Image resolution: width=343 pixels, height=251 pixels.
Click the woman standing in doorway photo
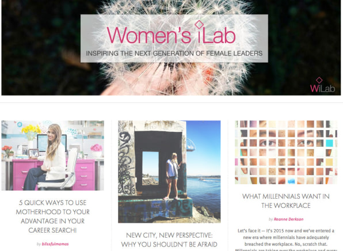click(173, 176)
